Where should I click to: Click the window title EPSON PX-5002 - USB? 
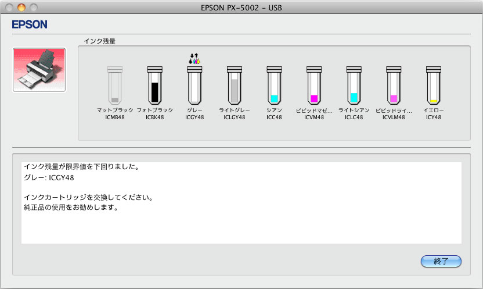241,8
